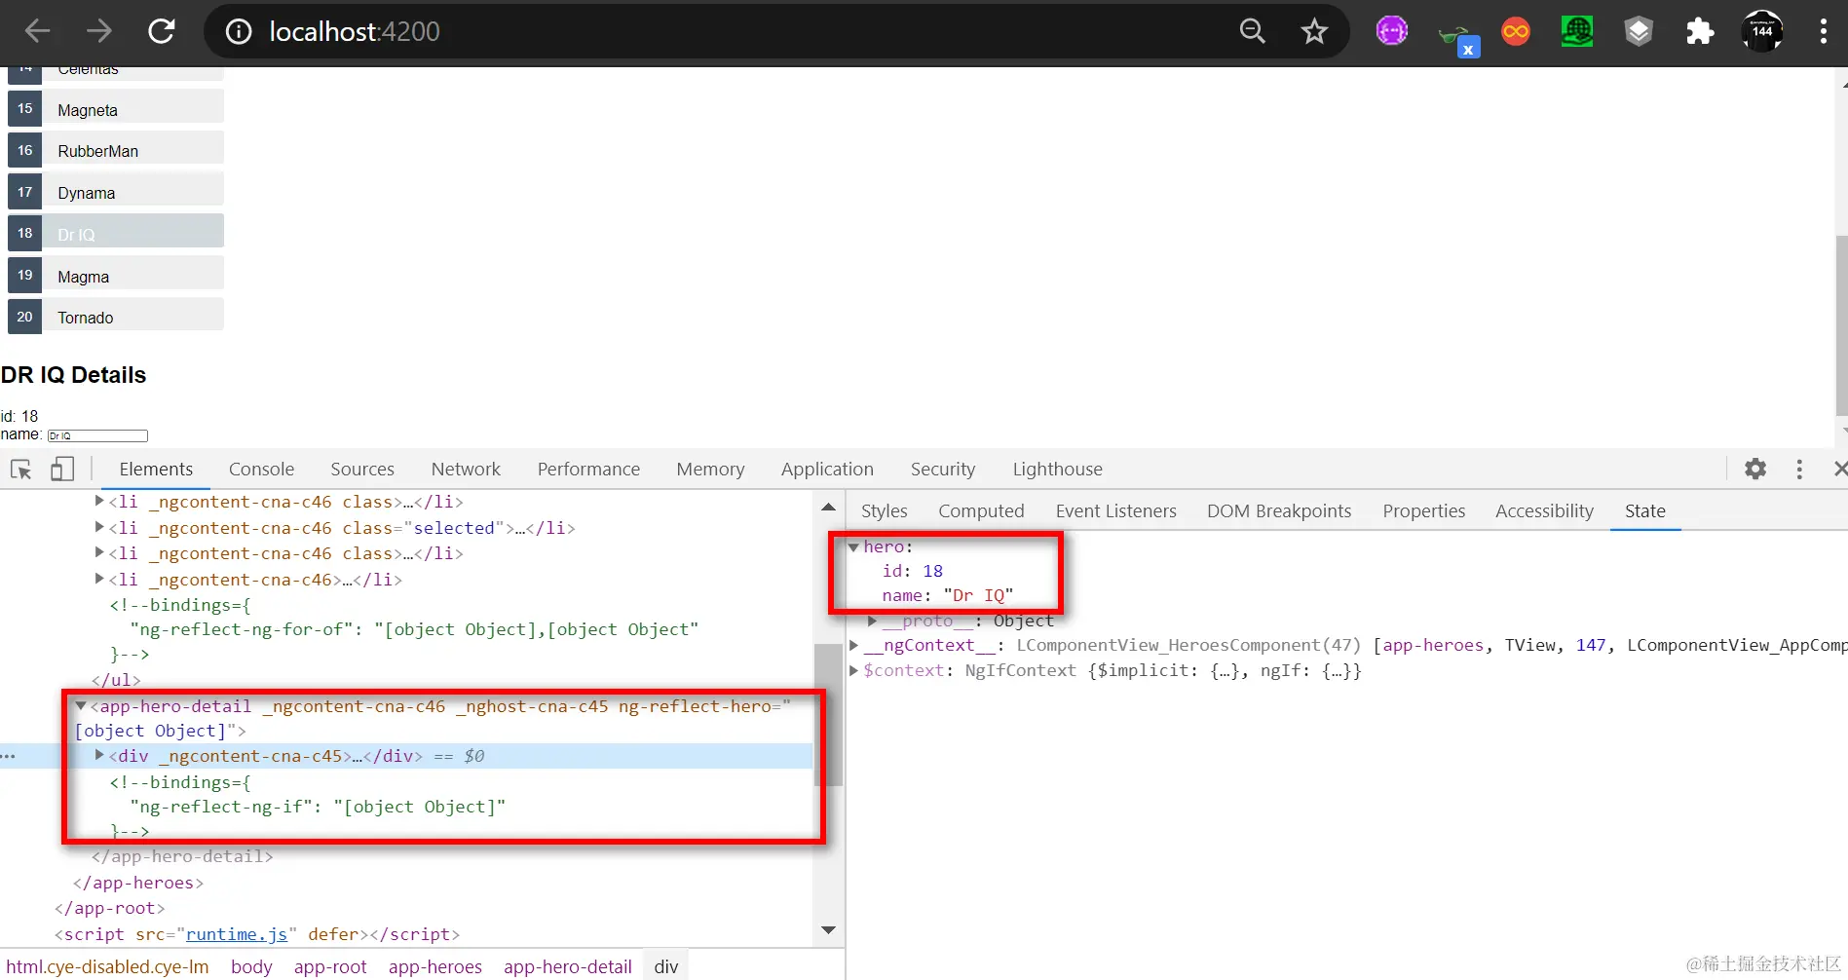Open the DevTools customize three-dot menu
Image resolution: width=1848 pixels, height=980 pixels.
point(1799,470)
